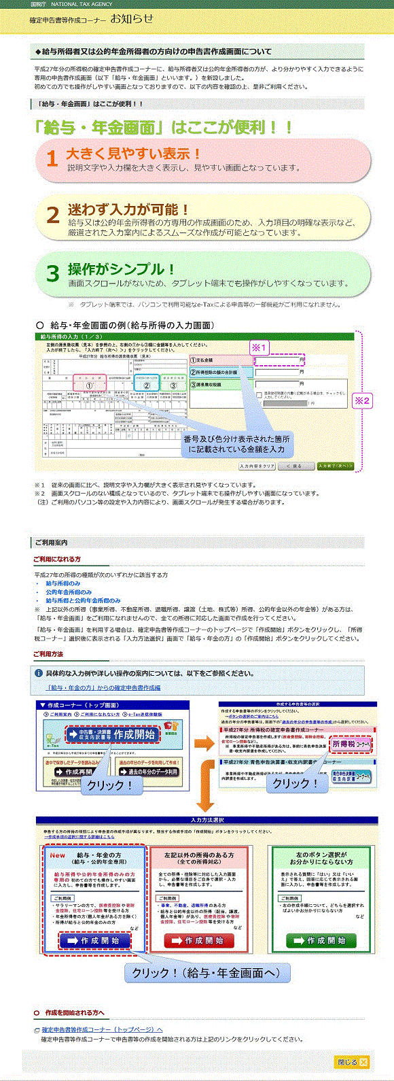Click the 所得税コーナーへ button

pos(351,744)
